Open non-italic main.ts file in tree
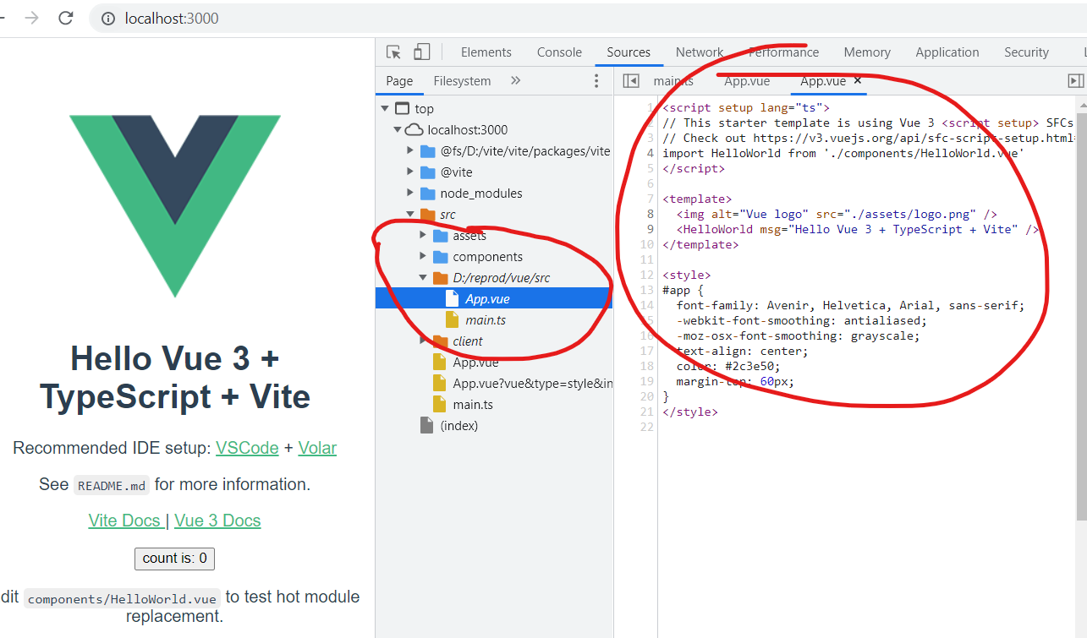1087x638 pixels. [473, 405]
